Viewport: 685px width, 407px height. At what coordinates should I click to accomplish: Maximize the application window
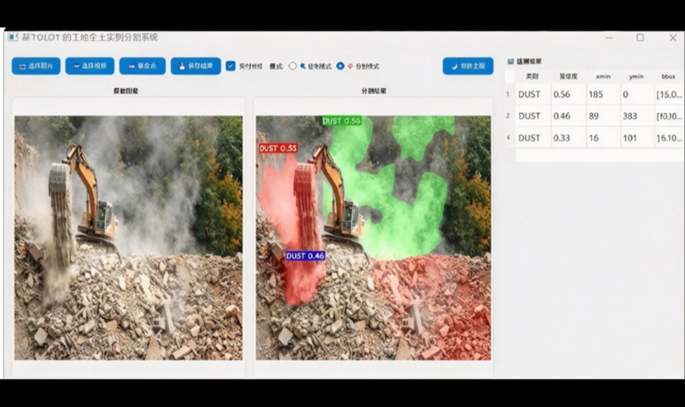[640, 38]
